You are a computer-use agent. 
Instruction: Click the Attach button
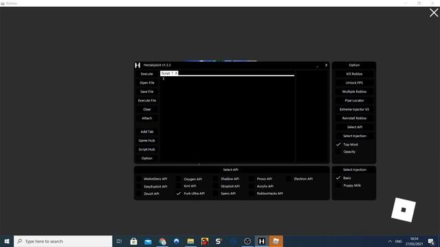click(146, 118)
